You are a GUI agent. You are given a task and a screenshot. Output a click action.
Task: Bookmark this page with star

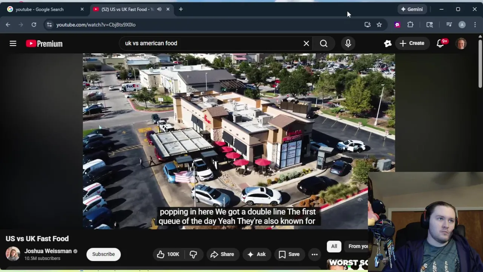click(x=379, y=25)
